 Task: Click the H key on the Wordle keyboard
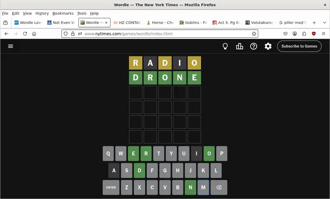click(x=178, y=171)
